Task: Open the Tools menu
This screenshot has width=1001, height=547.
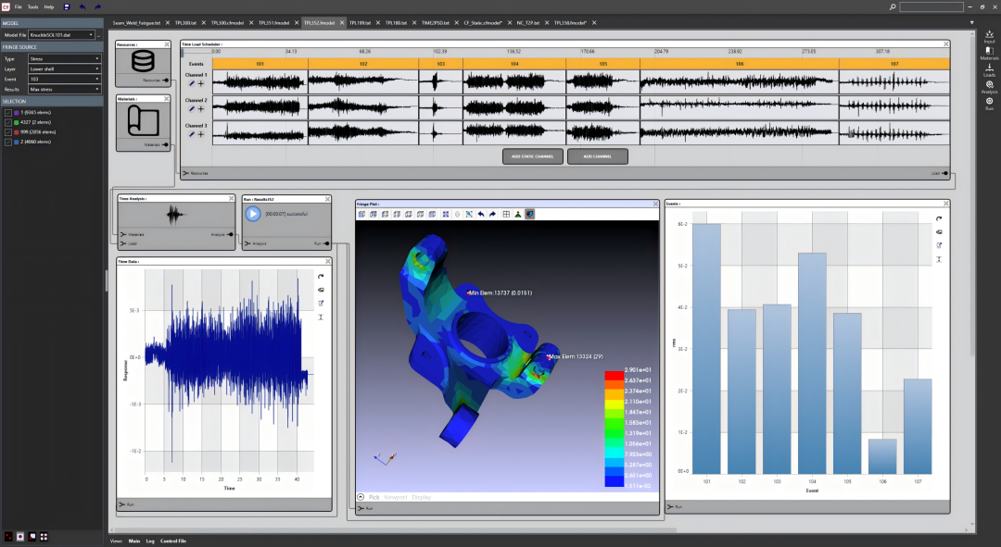Action: coord(32,6)
